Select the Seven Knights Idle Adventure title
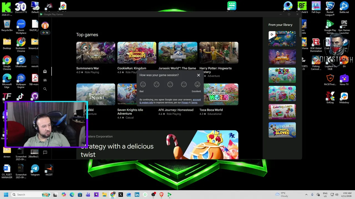The height and width of the screenshot is (199, 355). coord(130,112)
